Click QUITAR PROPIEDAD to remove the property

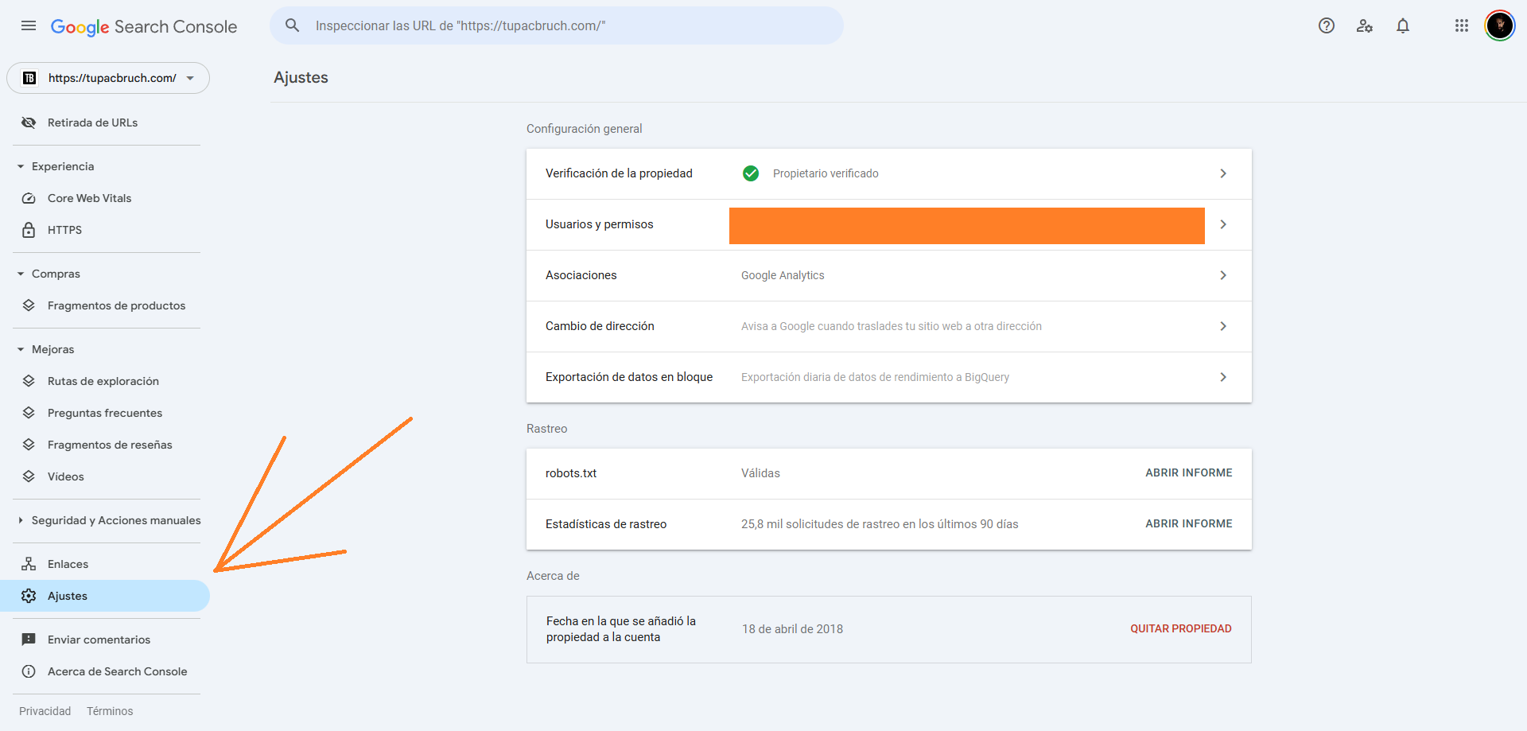1180,628
